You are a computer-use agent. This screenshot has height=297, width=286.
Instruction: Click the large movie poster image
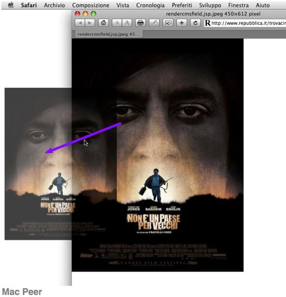point(158,155)
